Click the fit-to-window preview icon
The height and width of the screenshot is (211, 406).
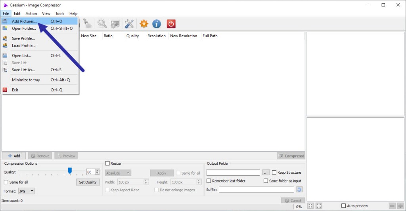point(310,206)
